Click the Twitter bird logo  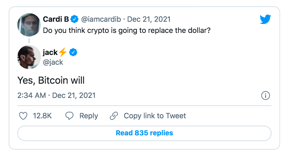tap(265, 20)
